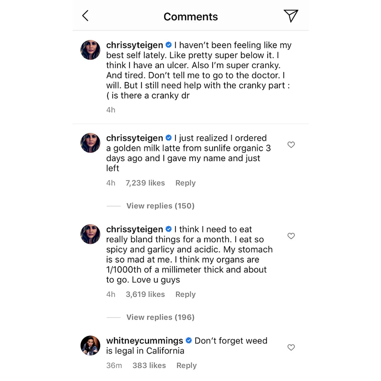Like the bland food comment with the heart

tap(291, 236)
